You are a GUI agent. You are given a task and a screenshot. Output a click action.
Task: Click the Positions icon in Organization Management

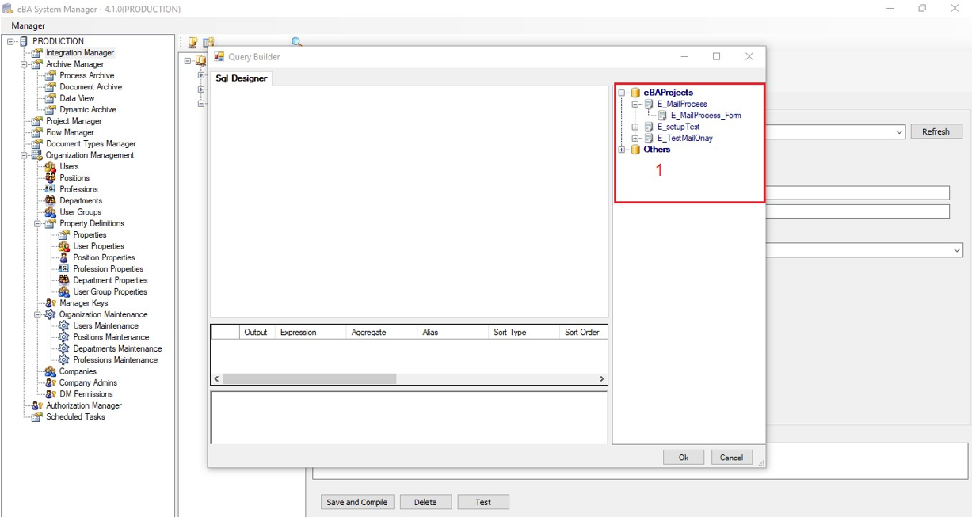click(x=50, y=178)
